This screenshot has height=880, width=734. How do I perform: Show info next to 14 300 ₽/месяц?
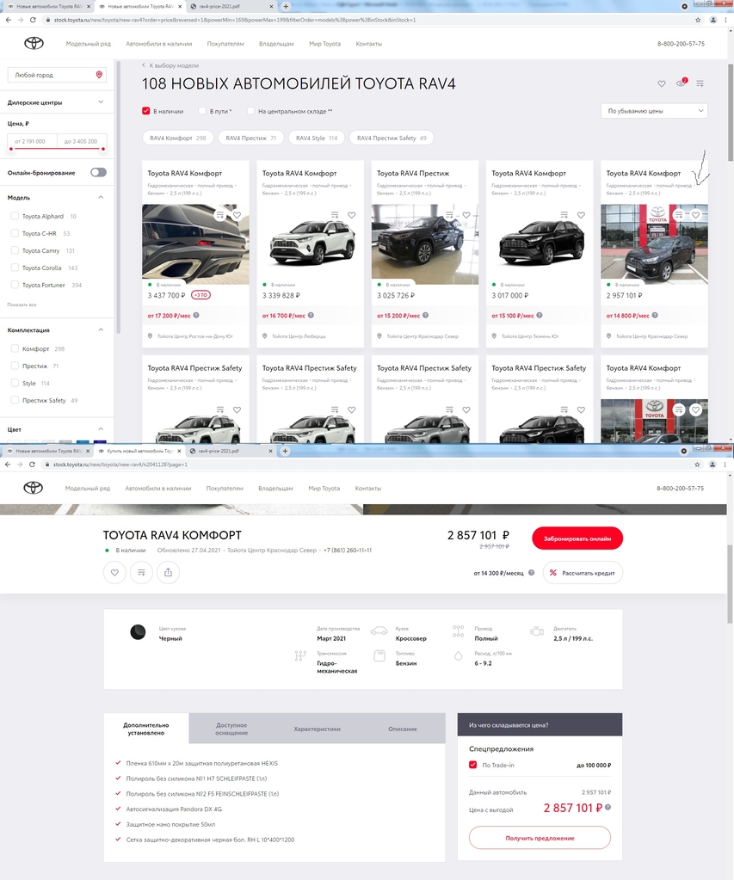click(531, 573)
